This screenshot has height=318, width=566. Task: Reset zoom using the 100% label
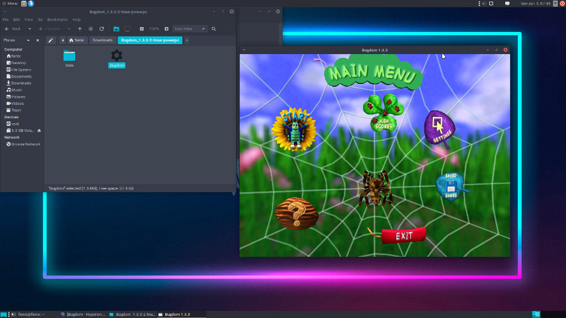[154, 29]
